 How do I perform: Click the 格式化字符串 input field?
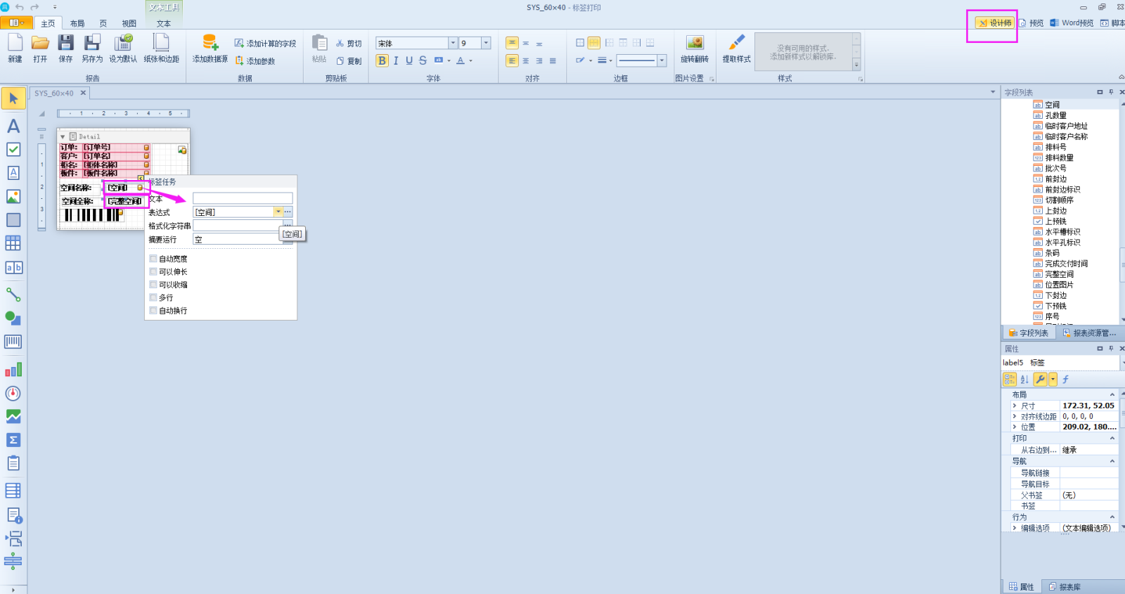coord(238,225)
